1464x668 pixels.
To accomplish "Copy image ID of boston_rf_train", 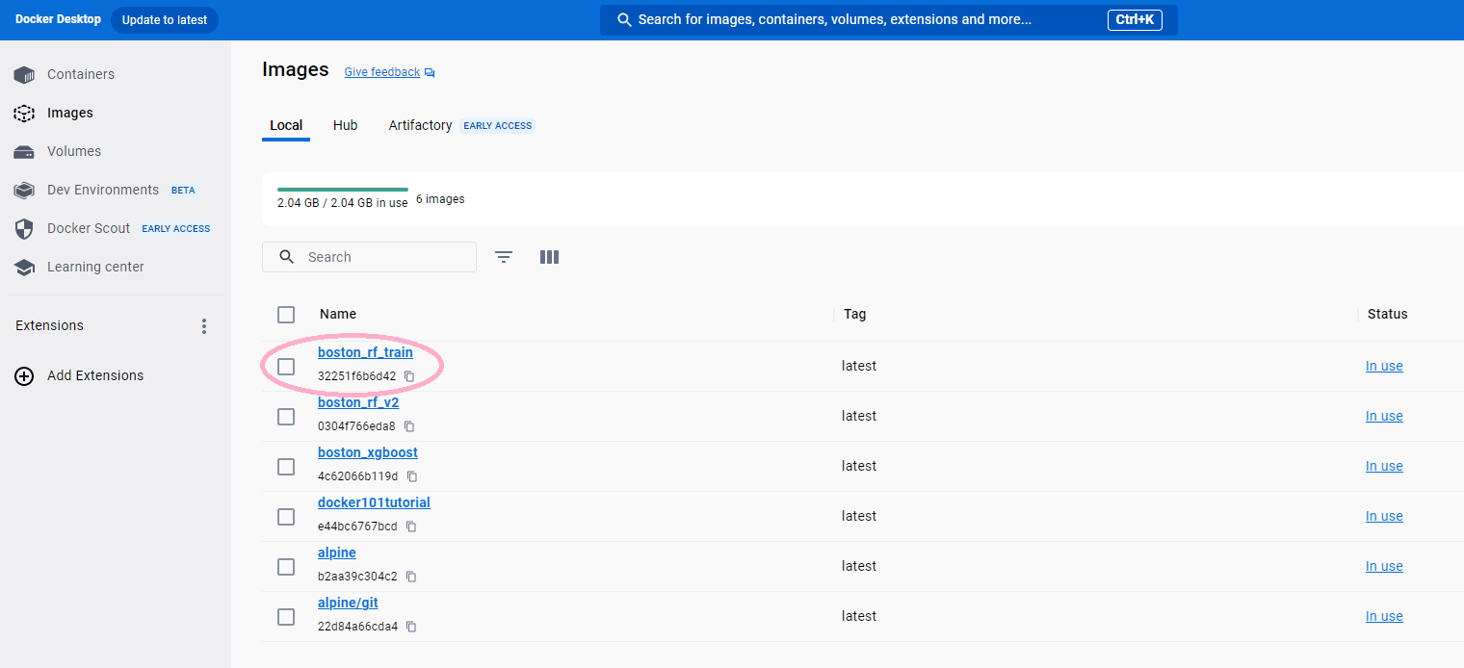I will pos(409,376).
